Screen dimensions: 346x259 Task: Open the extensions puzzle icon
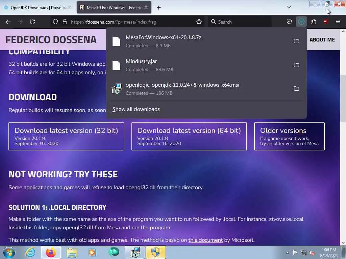click(x=314, y=22)
